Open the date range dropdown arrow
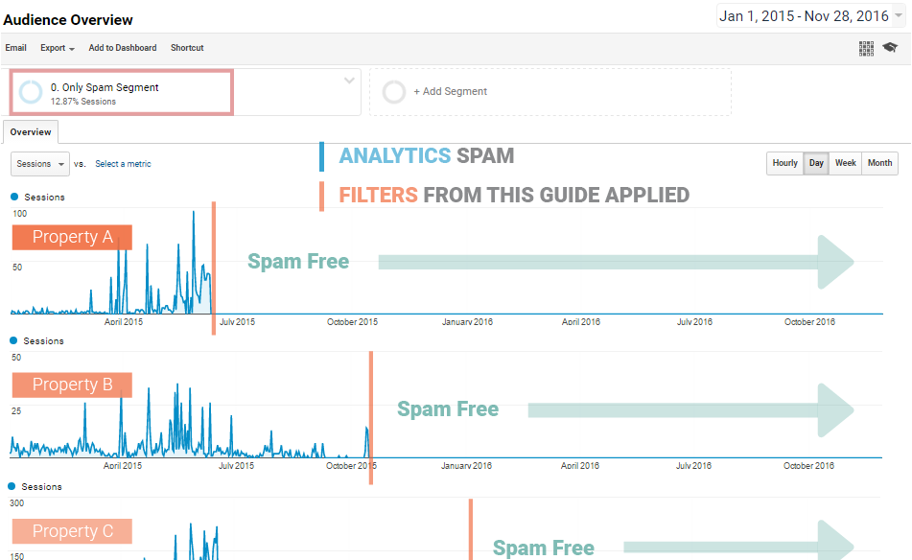 (899, 15)
